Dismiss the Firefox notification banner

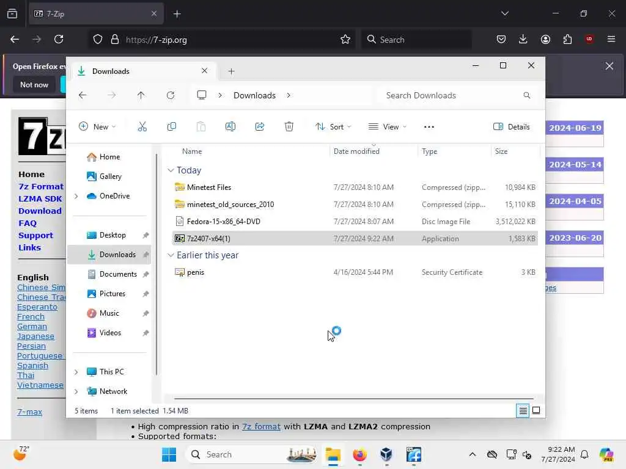pos(609,66)
